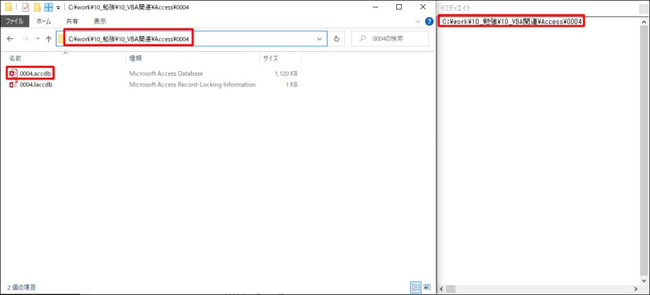Sort files by 名前 column header

coord(15,59)
